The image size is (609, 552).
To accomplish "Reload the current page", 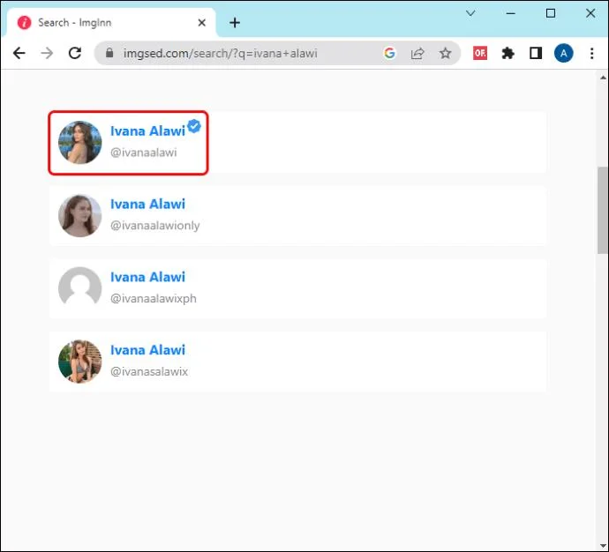I will pos(74,53).
